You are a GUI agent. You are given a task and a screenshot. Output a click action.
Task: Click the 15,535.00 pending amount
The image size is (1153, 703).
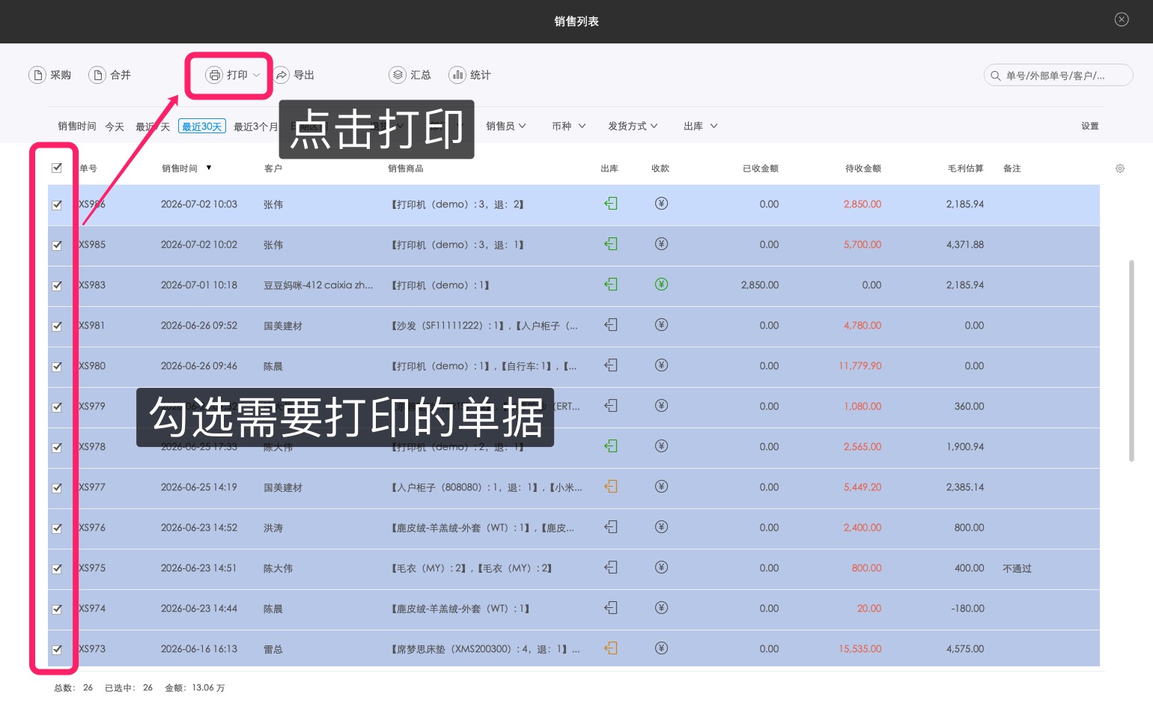860,649
